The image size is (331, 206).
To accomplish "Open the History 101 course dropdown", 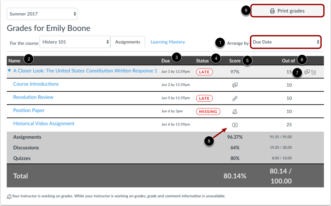I will point(75,42).
